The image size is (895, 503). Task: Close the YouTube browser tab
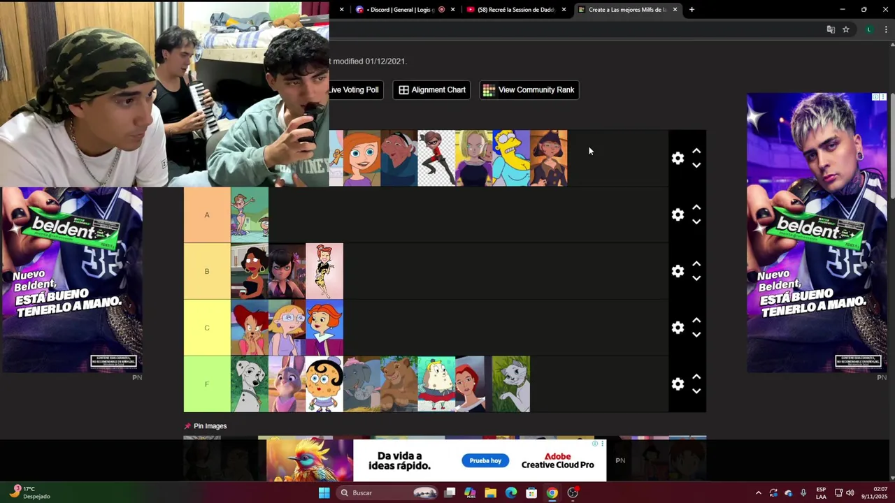[x=564, y=10]
